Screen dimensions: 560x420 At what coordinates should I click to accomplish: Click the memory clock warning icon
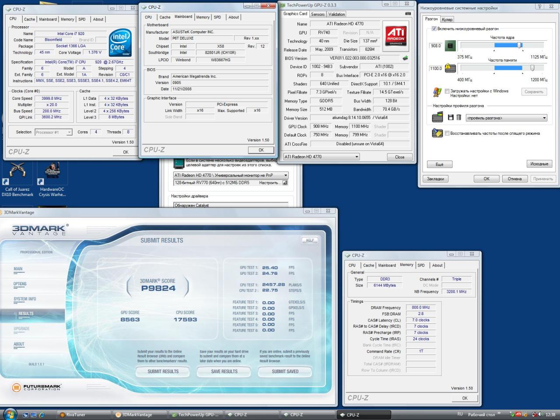click(450, 68)
